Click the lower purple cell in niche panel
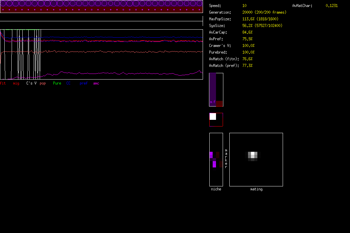 [214, 164]
